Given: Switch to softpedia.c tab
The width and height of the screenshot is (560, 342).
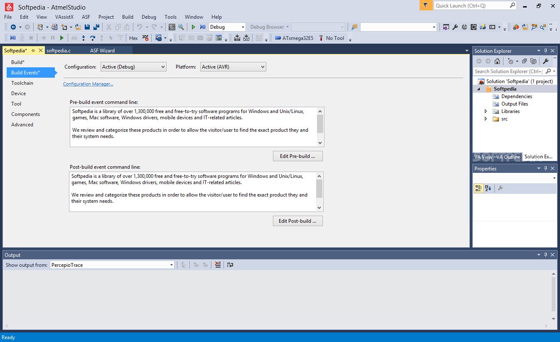Looking at the screenshot, I should pos(59,50).
